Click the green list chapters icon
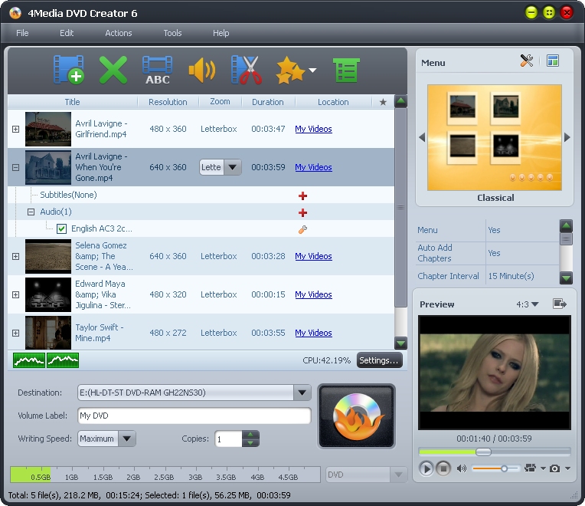585x506 pixels. [x=346, y=70]
